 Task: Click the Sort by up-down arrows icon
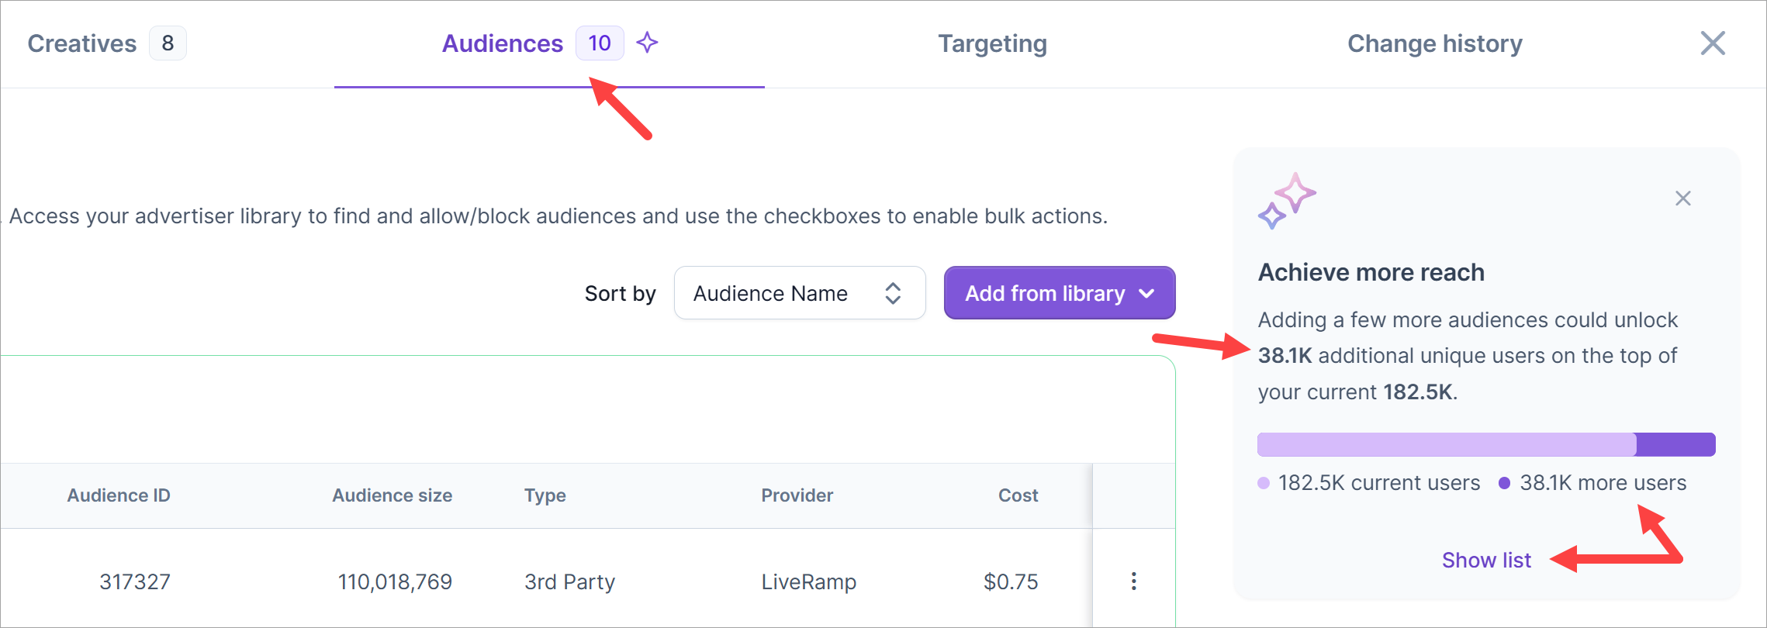coord(893,293)
